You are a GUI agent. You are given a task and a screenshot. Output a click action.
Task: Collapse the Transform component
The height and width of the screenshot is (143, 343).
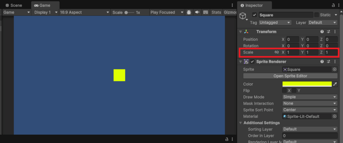pos(241,32)
